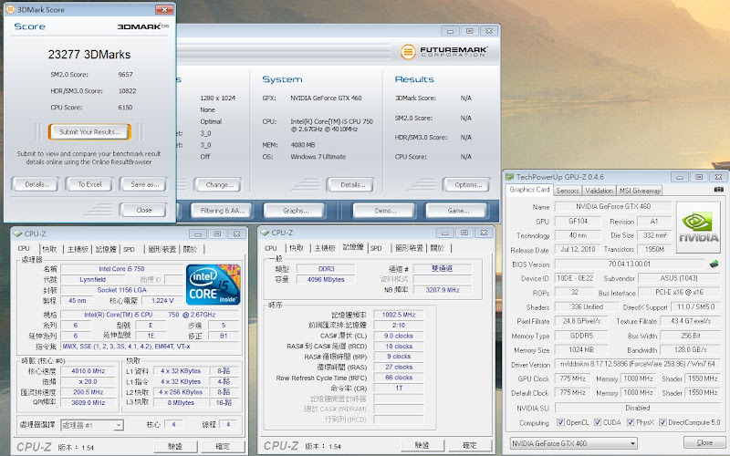Click the NVIDIA logo in GPU-Z
The height and width of the screenshot is (456, 730).
698,227
